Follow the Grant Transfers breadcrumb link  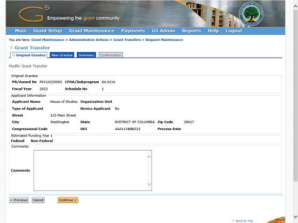pyautogui.click(x=127, y=40)
